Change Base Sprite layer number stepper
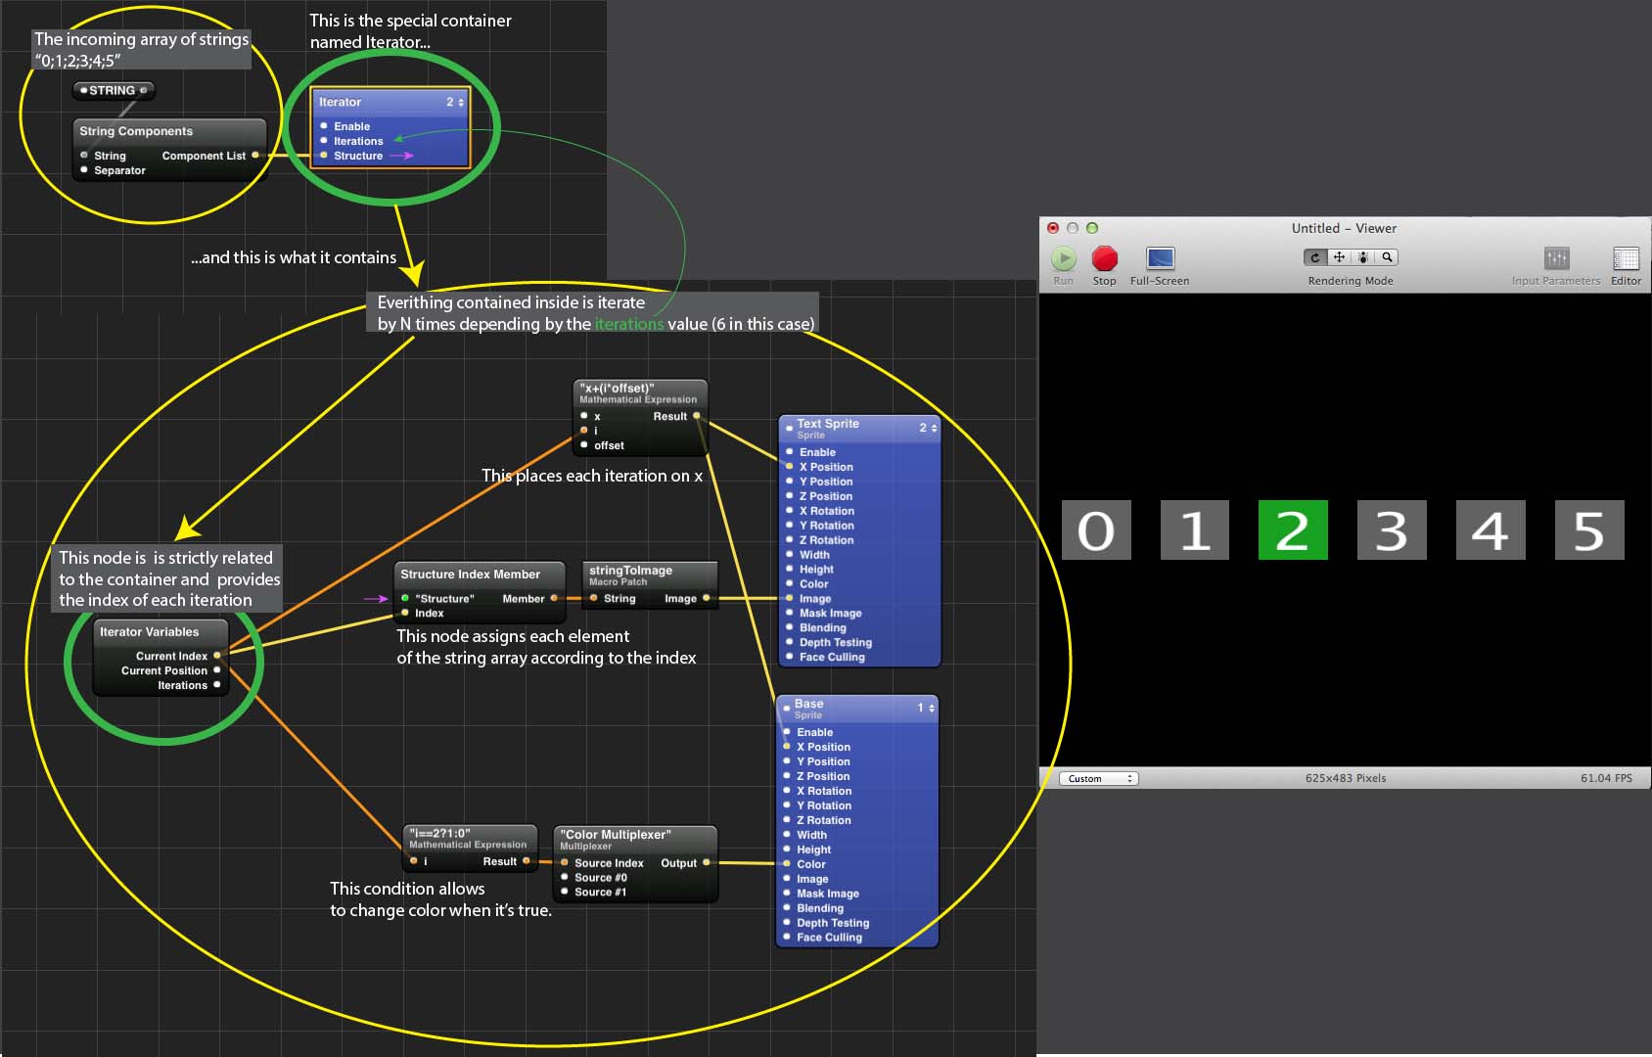Viewport: 1652px width, 1057px height. 930,708
